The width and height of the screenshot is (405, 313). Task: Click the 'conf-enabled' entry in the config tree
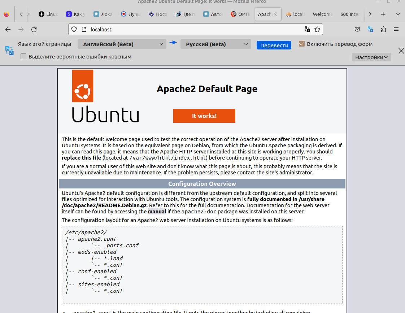(97, 271)
